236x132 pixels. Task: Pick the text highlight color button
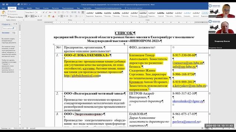(x=49, y=16)
